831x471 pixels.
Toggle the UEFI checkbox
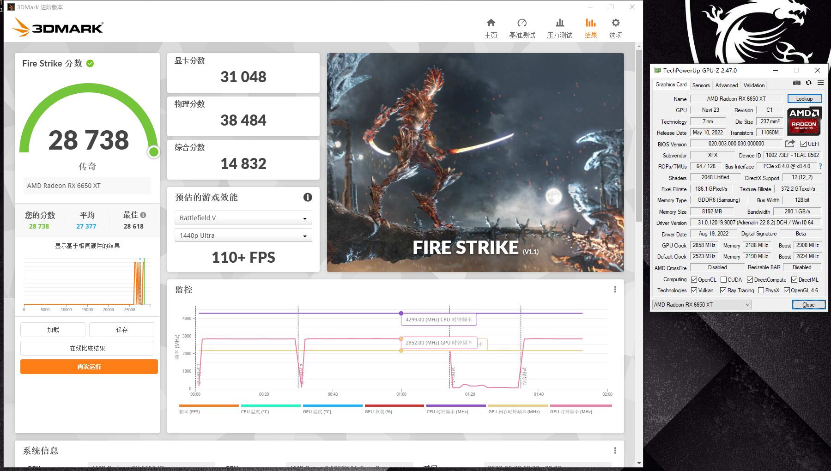(x=803, y=144)
